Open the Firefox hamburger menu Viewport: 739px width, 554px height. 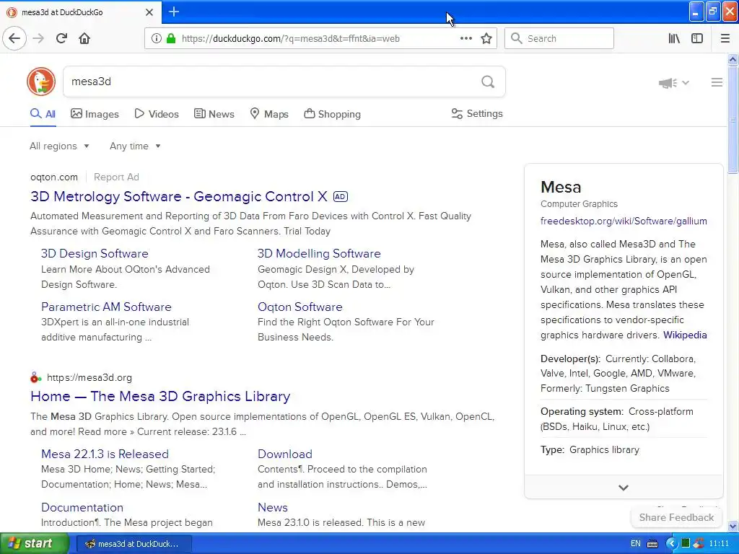(725, 39)
